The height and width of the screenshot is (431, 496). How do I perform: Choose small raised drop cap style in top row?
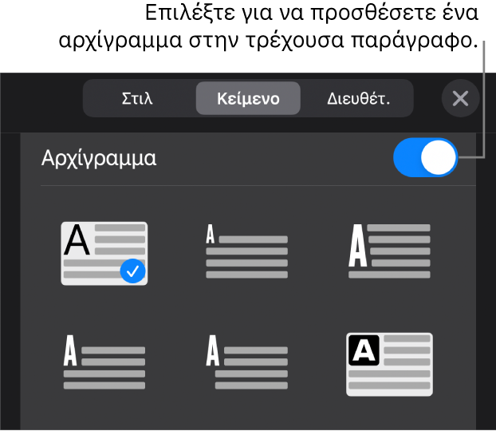pyautogui.click(x=246, y=251)
